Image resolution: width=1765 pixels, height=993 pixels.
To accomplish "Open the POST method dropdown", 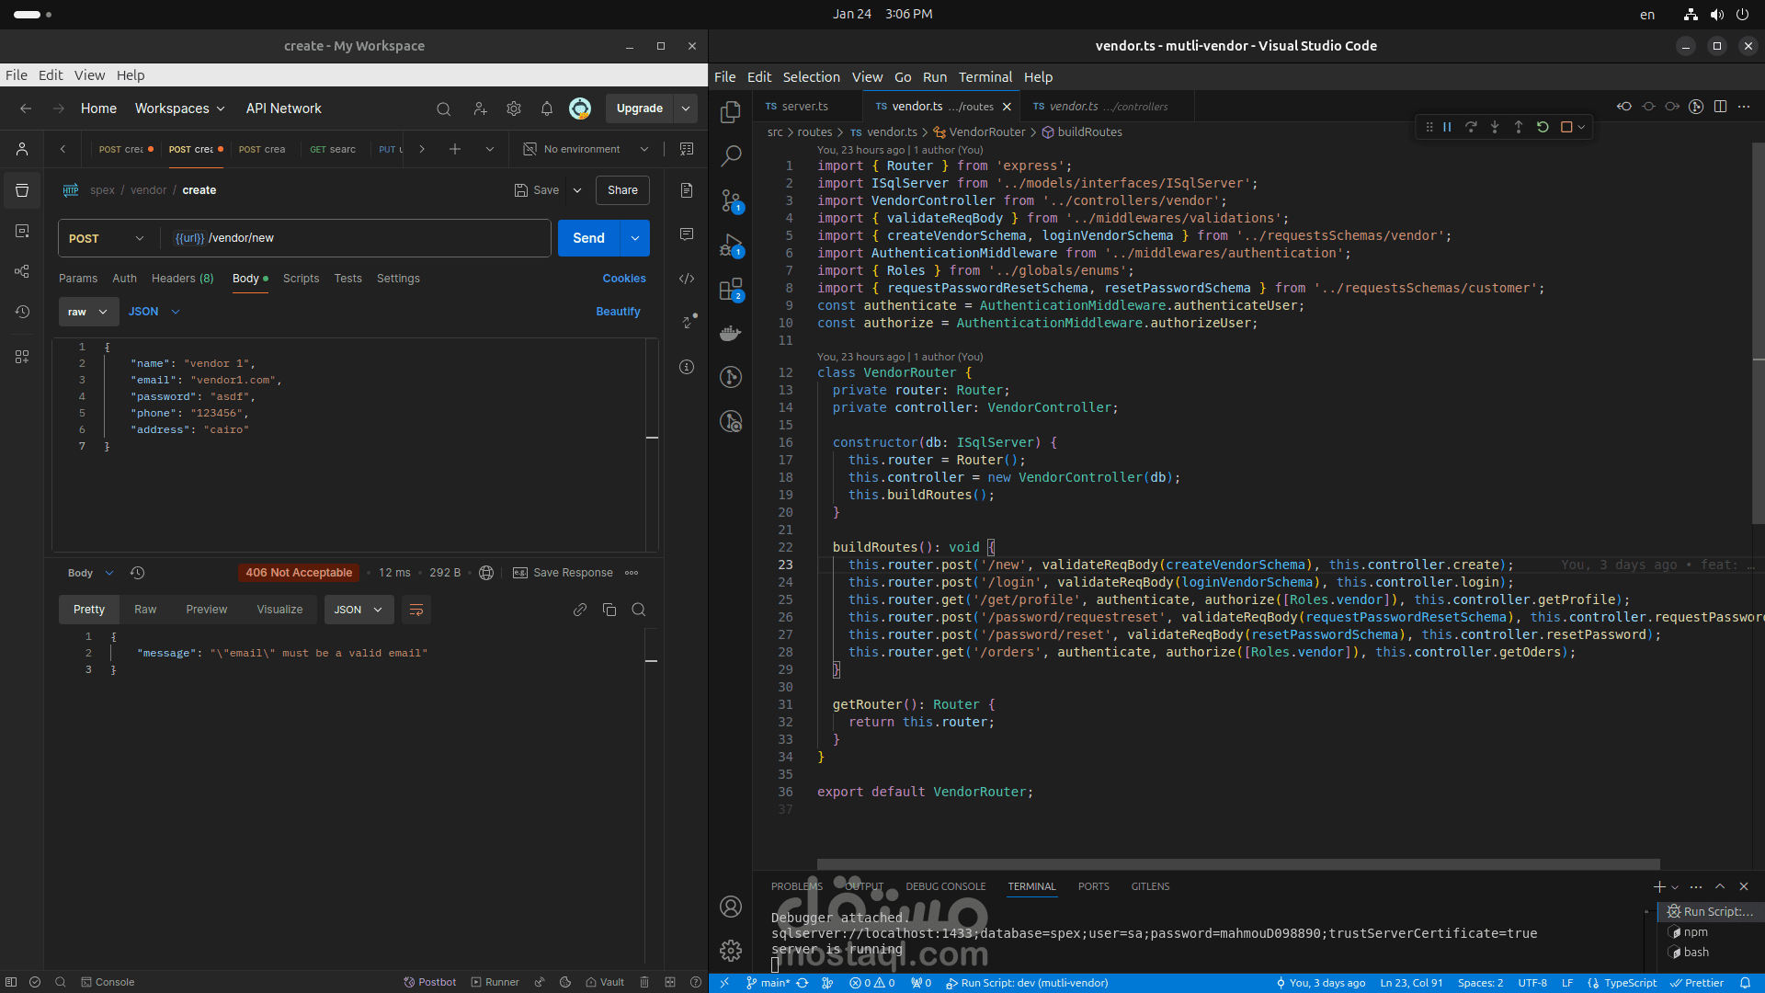I will [106, 238].
